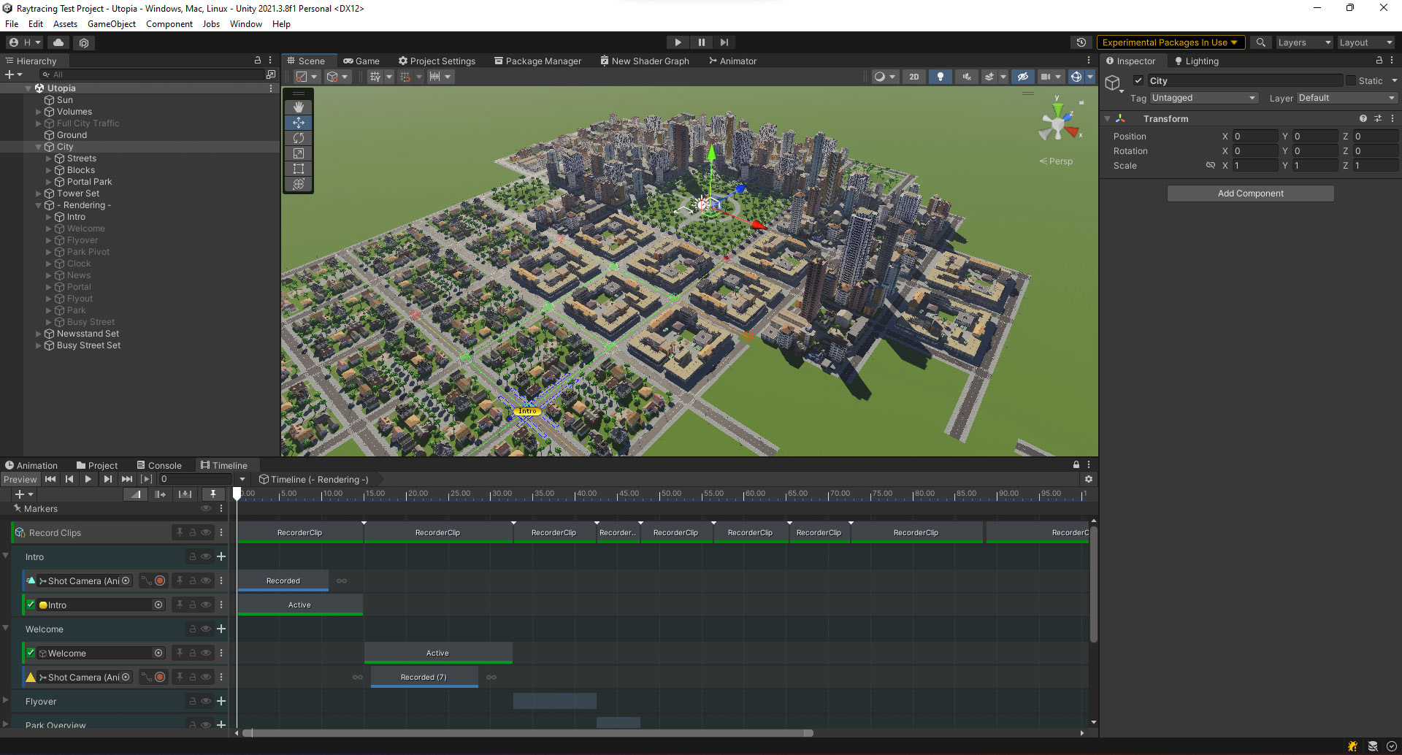Hide Markers track with eye icon
The height and width of the screenshot is (755, 1402).
(x=206, y=509)
